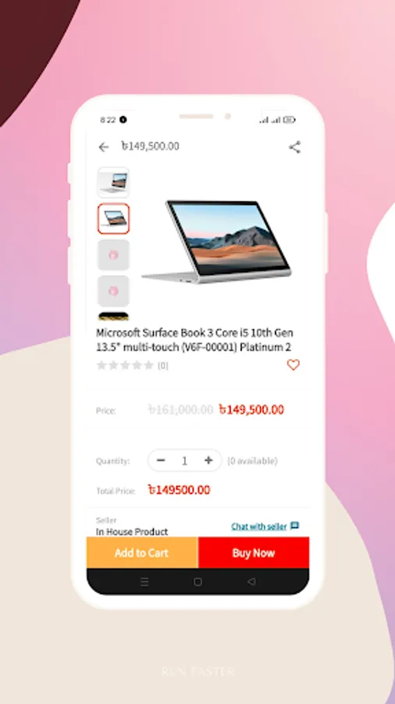Select third placeholder thumbnail

113,255
